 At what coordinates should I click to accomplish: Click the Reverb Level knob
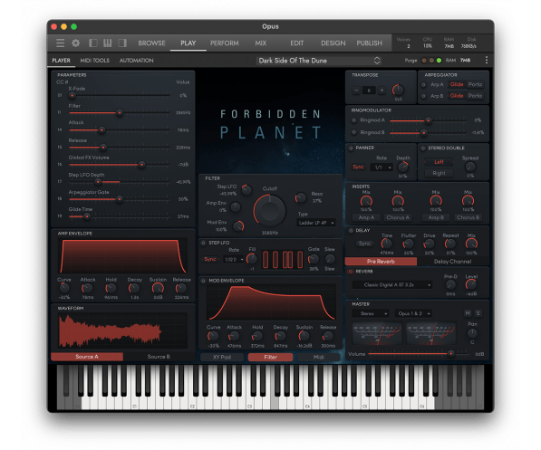[471, 285]
